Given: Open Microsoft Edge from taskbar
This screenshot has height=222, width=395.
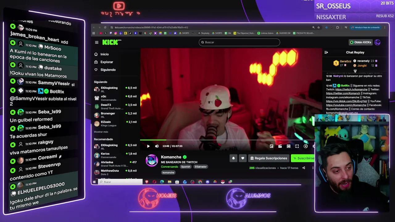Looking at the screenshot, I should point(162,182).
